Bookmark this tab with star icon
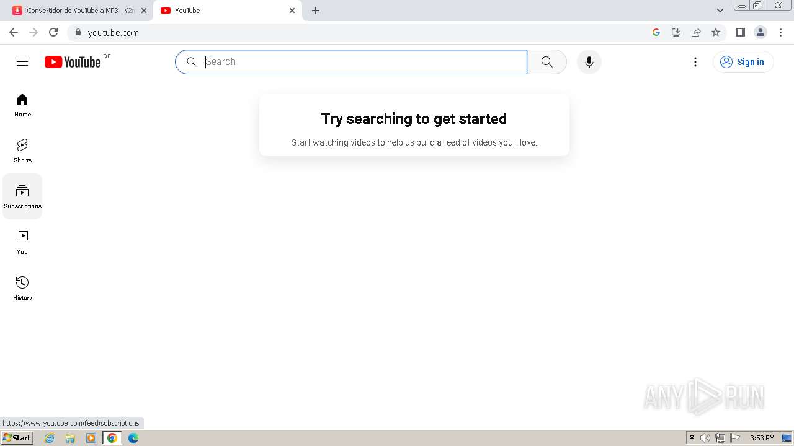The height and width of the screenshot is (446, 794). (716, 32)
